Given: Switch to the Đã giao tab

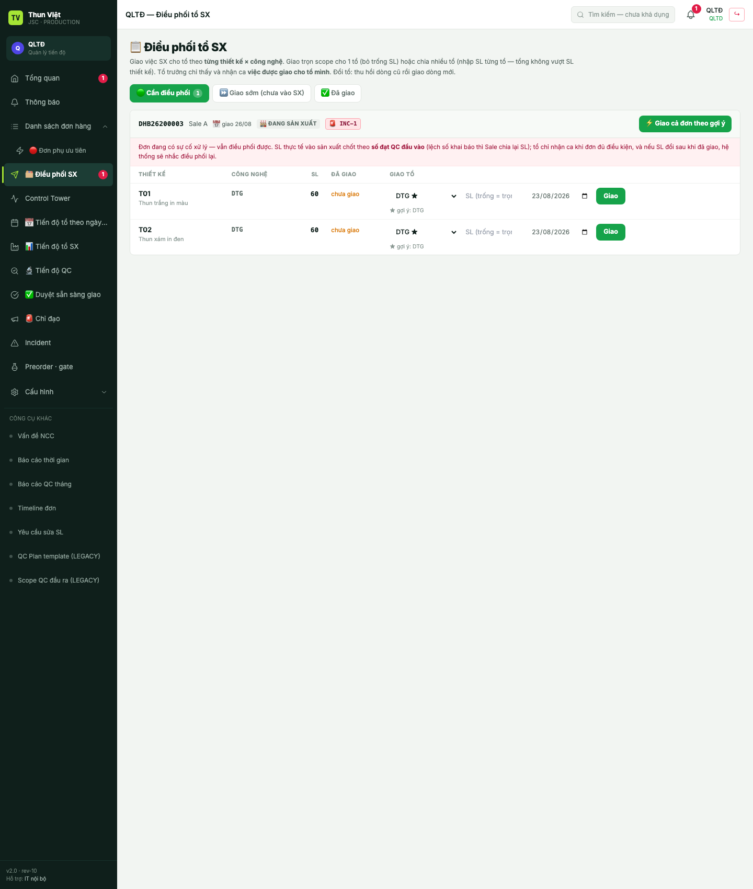Looking at the screenshot, I should pos(338,93).
